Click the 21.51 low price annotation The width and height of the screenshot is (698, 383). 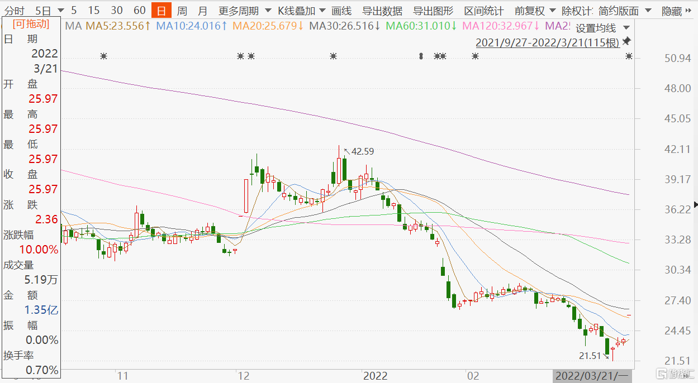pyautogui.click(x=590, y=356)
